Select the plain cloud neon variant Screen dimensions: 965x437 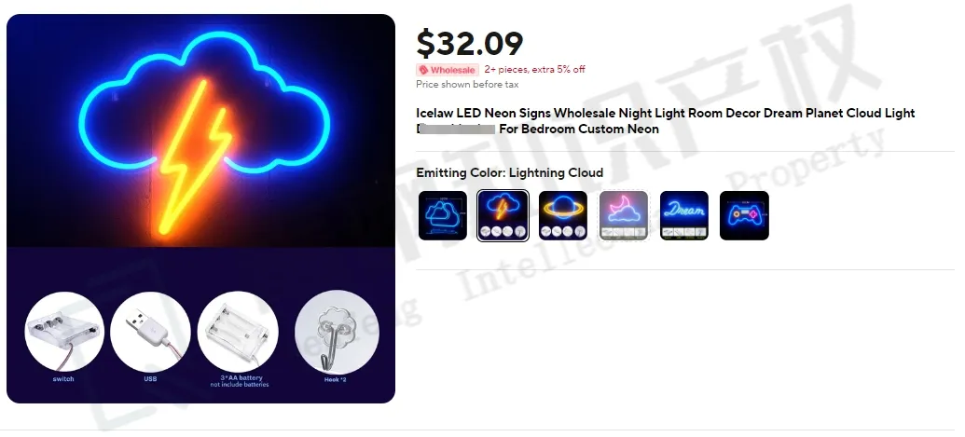click(x=443, y=216)
